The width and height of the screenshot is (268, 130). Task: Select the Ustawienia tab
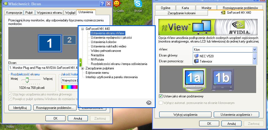tap(86, 12)
